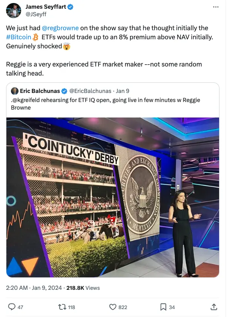
Task: Click the repost arrows icon
Action: [62, 307]
